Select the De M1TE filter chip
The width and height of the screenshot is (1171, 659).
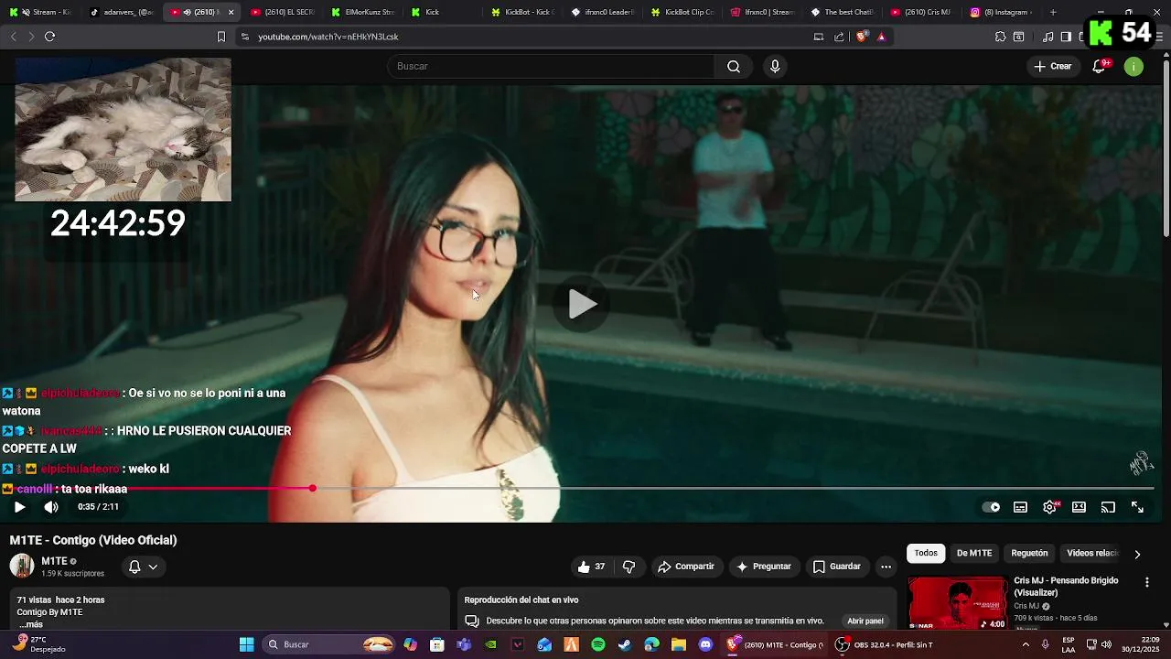974,553
